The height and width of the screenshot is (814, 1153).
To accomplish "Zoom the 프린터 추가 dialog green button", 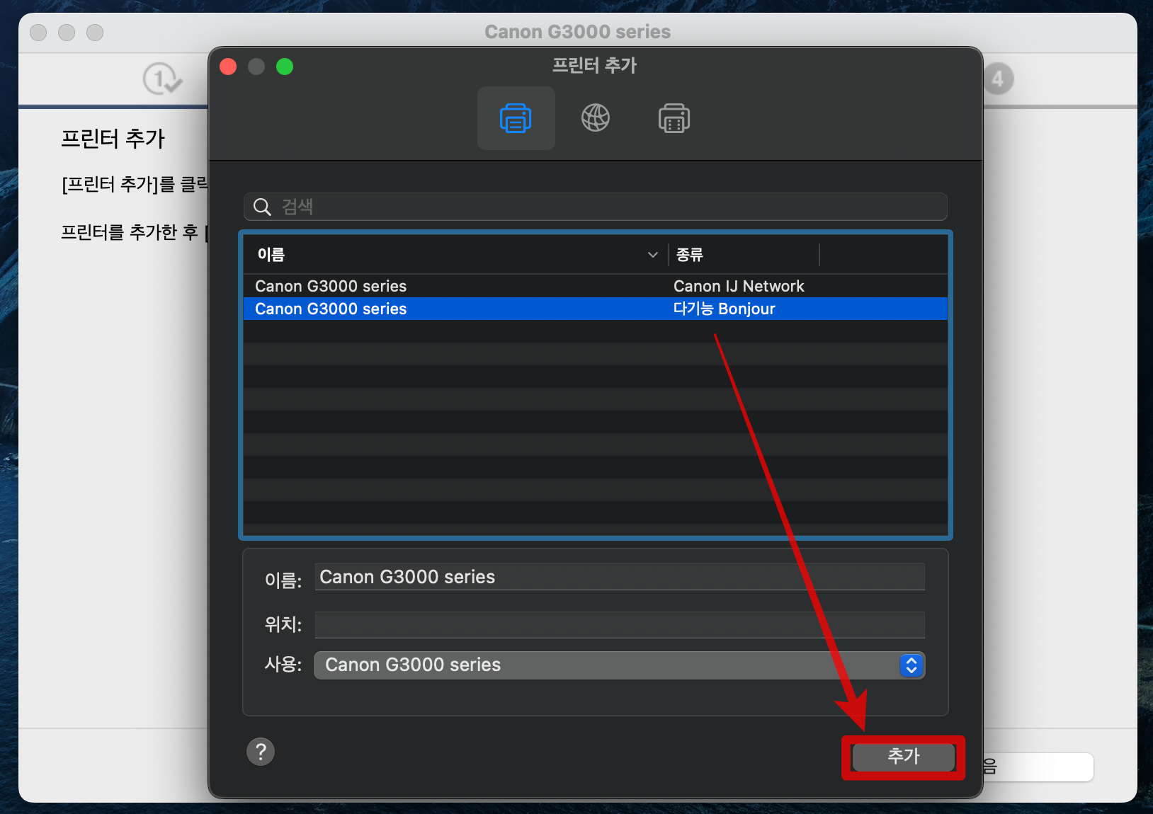I will click(285, 67).
